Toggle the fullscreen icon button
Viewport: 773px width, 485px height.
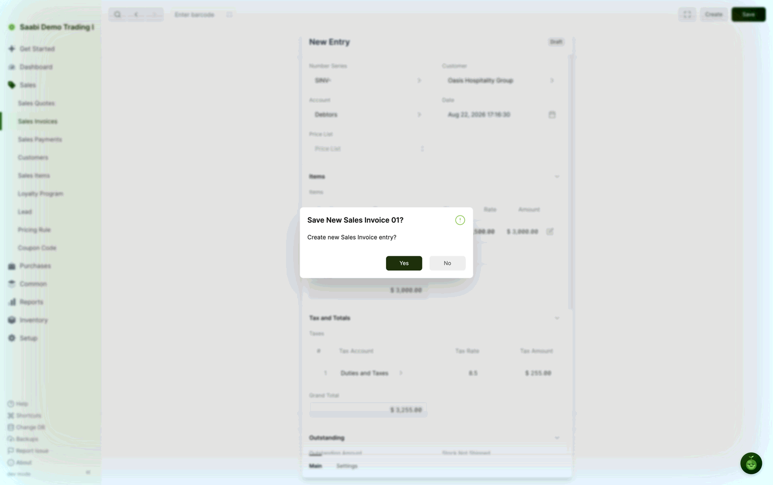click(687, 14)
